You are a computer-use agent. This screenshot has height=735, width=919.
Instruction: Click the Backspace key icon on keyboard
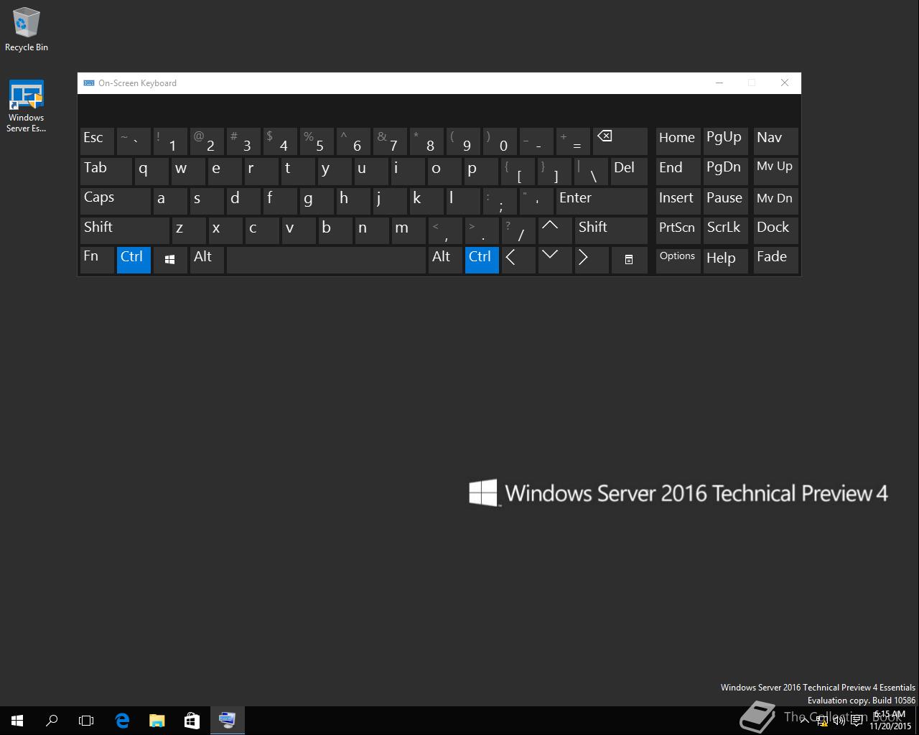click(620, 141)
